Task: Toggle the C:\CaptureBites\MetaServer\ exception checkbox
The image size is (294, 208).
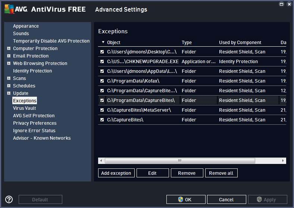Action: 102,110
